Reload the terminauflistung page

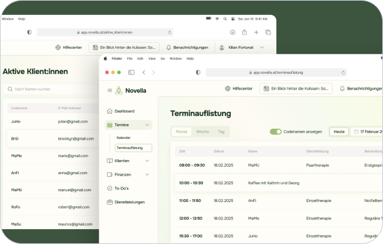click(x=343, y=73)
